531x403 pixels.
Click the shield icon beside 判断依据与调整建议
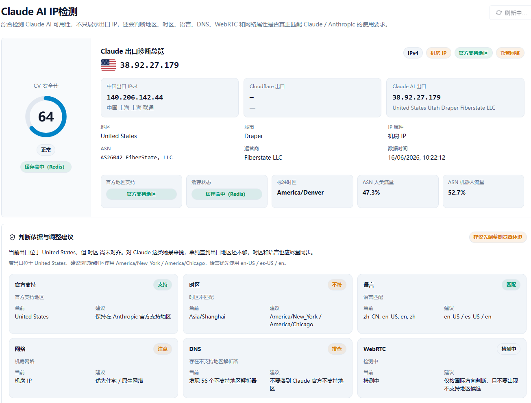click(x=12, y=237)
